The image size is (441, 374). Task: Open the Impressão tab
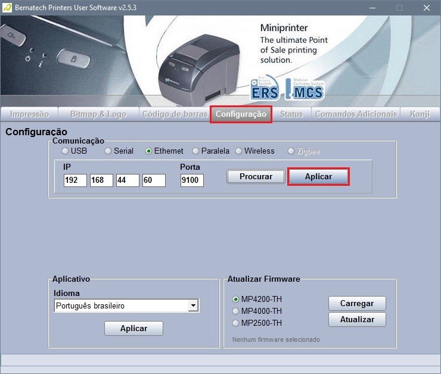pyautogui.click(x=29, y=114)
